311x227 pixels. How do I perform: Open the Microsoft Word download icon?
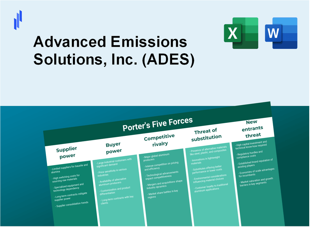click(282, 33)
